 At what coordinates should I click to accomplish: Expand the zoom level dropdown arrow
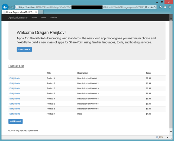point(167,137)
